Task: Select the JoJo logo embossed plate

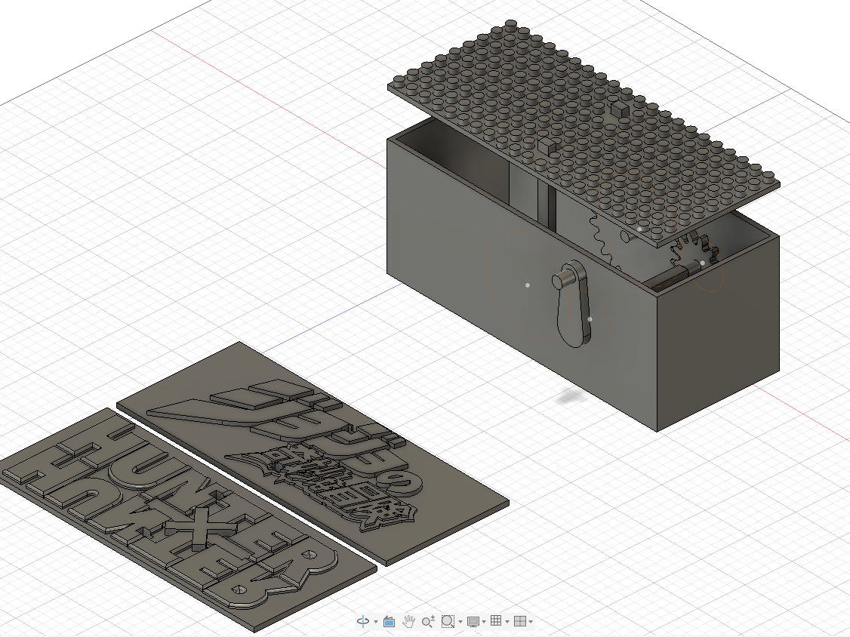Action: point(313,453)
